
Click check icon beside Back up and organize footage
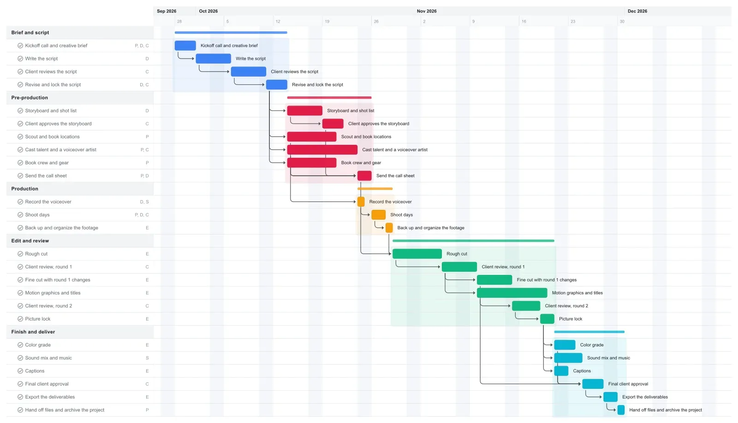(x=20, y=228)
